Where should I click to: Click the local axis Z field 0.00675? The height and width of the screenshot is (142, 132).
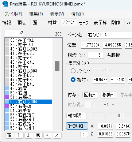click(123, 134)
